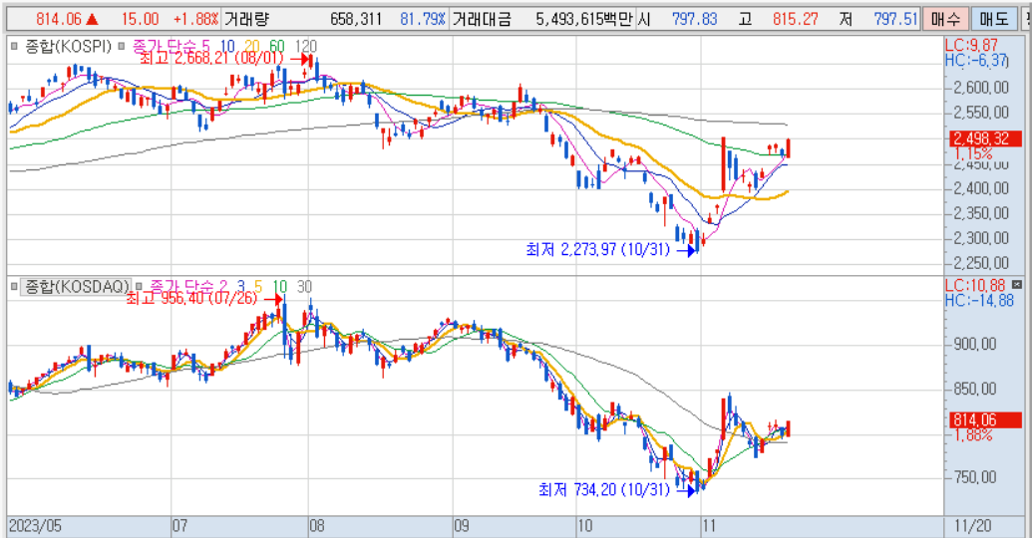Click the 거래대금 trading value field
The width and height of the screenshot is (1032, 538).
[481, 19]
